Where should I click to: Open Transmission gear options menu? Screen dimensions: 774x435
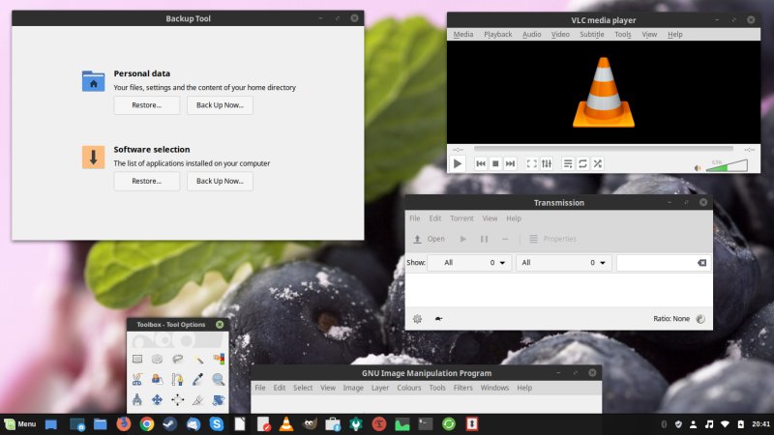point(417,318)
